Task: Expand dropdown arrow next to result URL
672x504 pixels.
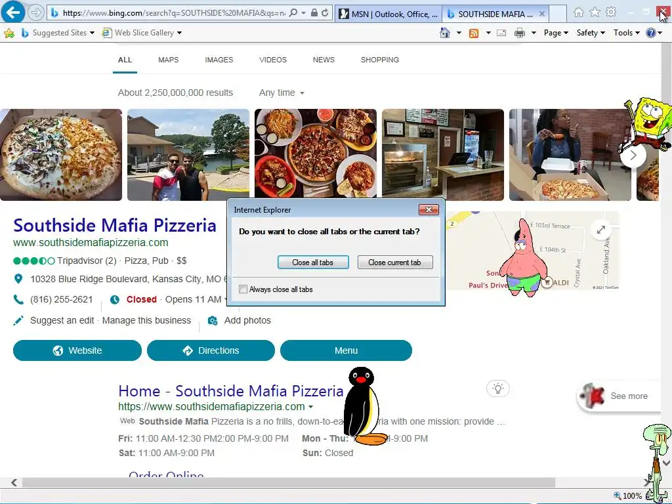Action: point(310,407)
